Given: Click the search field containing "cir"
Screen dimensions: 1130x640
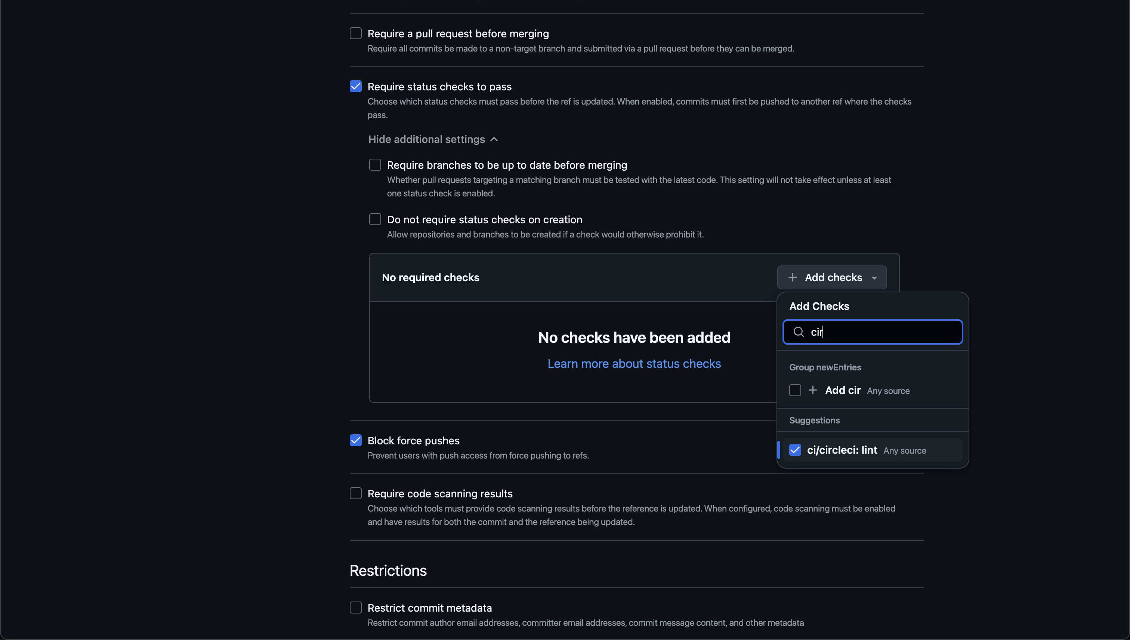Looking at the screenshot, I should 872,332.
